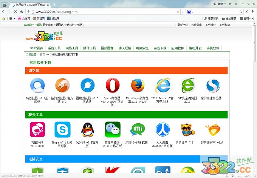Image resolution: width=257 pixels, height=178 pixels.
Task: Click the search magnifier icon
Action: (240, 12)
